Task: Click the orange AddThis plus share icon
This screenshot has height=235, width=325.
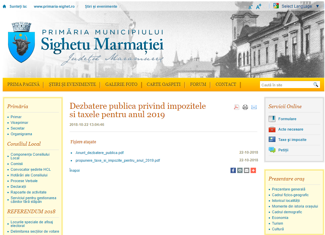Action: (253, 170)
